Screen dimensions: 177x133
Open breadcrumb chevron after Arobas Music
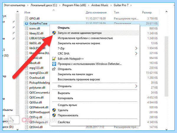(x=111, y=5)
